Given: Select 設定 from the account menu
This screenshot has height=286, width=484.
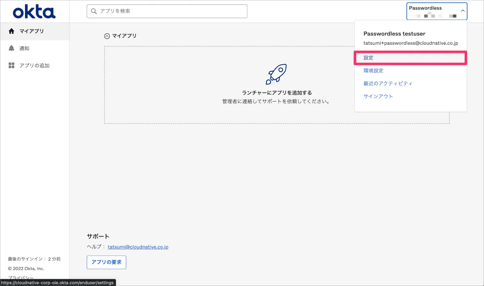Looking at the screenshot, I should (x=369, y=58).
